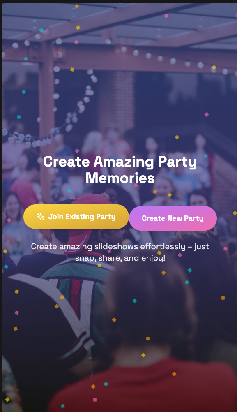This screenshot has height=412, width=237.
Task: Click the pink confetti piece near top-right corner
Action: [166, 16]
